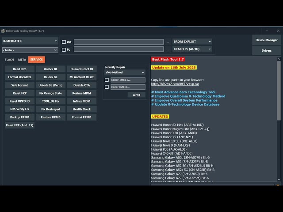Click Fix Orange State
Screen dimensions: 283x212
point(51,93)
